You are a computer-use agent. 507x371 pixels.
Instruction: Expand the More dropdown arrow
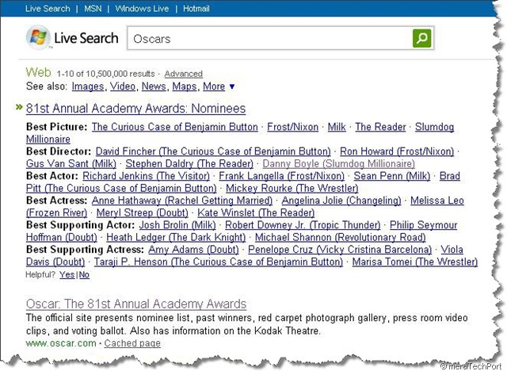coord(232,86)
